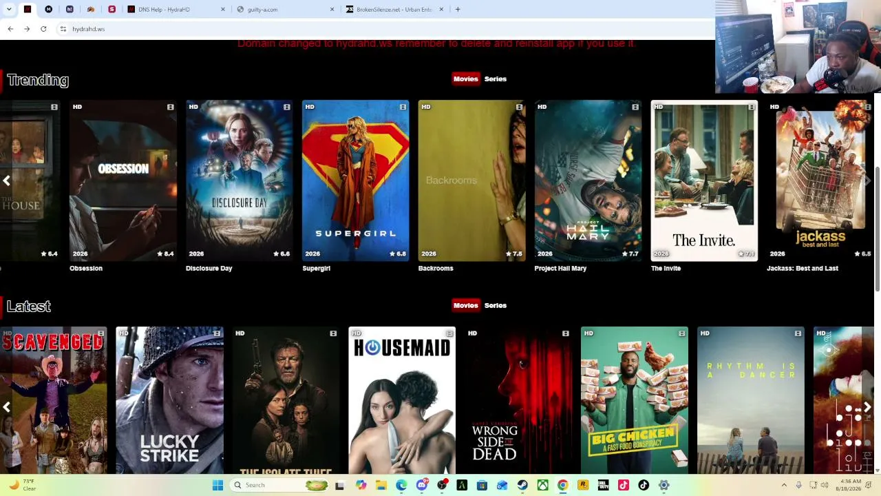Go forward in browser history

click(x=27, y=29)
